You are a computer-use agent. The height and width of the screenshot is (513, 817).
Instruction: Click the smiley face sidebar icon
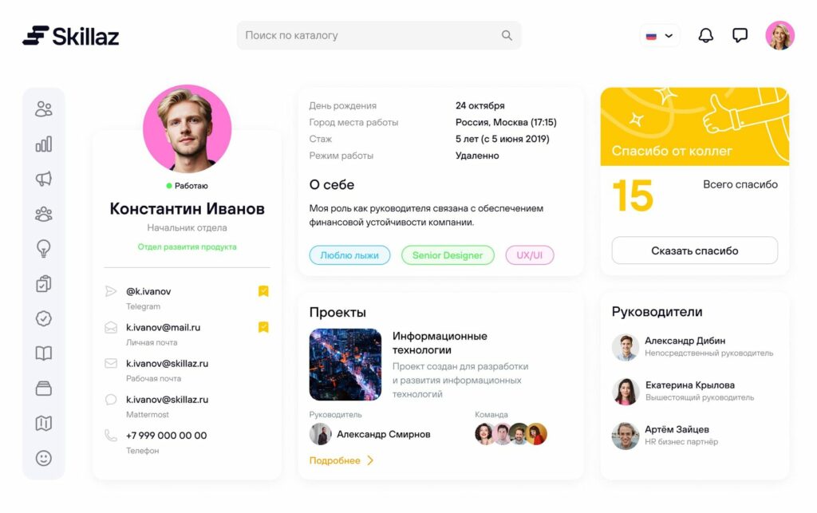pos(44,458)
